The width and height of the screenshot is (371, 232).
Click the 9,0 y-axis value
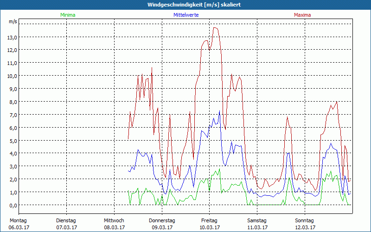click(13, 89)
